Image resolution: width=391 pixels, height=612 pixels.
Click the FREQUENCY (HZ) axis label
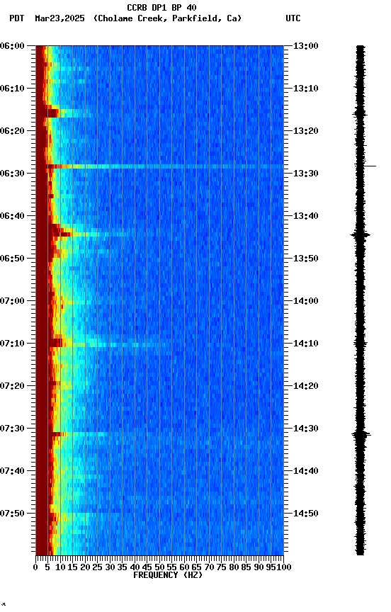[x=168, y=575]
